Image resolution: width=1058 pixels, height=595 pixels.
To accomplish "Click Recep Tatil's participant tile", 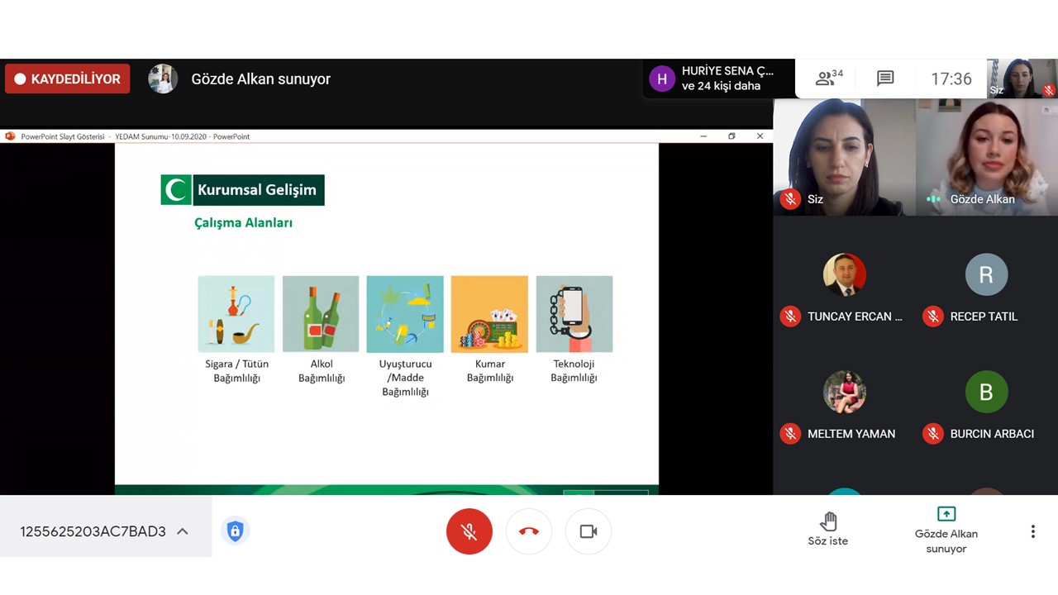I will (x=986, y=288).
